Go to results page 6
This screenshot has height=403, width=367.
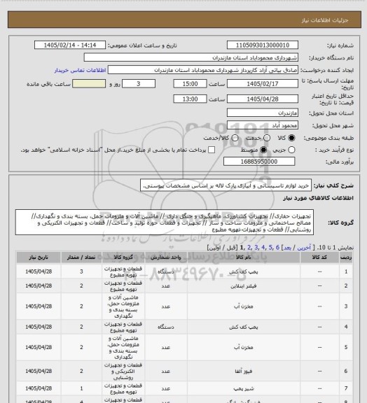pyautogui.click(x=277, y=248)
